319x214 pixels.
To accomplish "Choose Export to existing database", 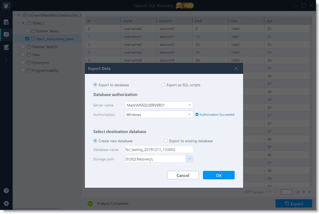I will 166,141.
